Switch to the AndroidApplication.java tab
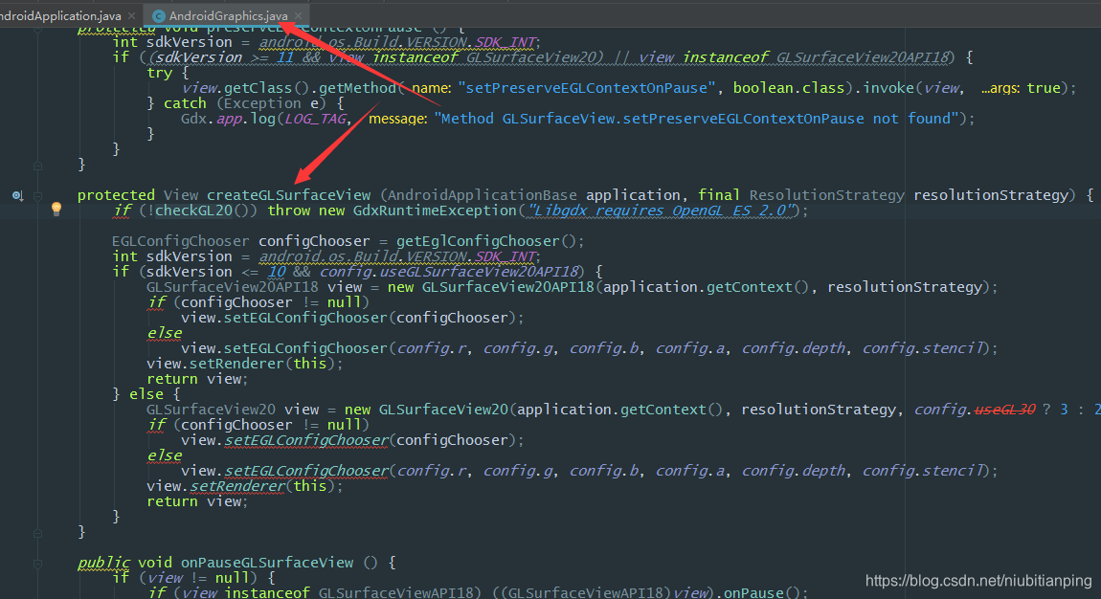 (57, 15)
